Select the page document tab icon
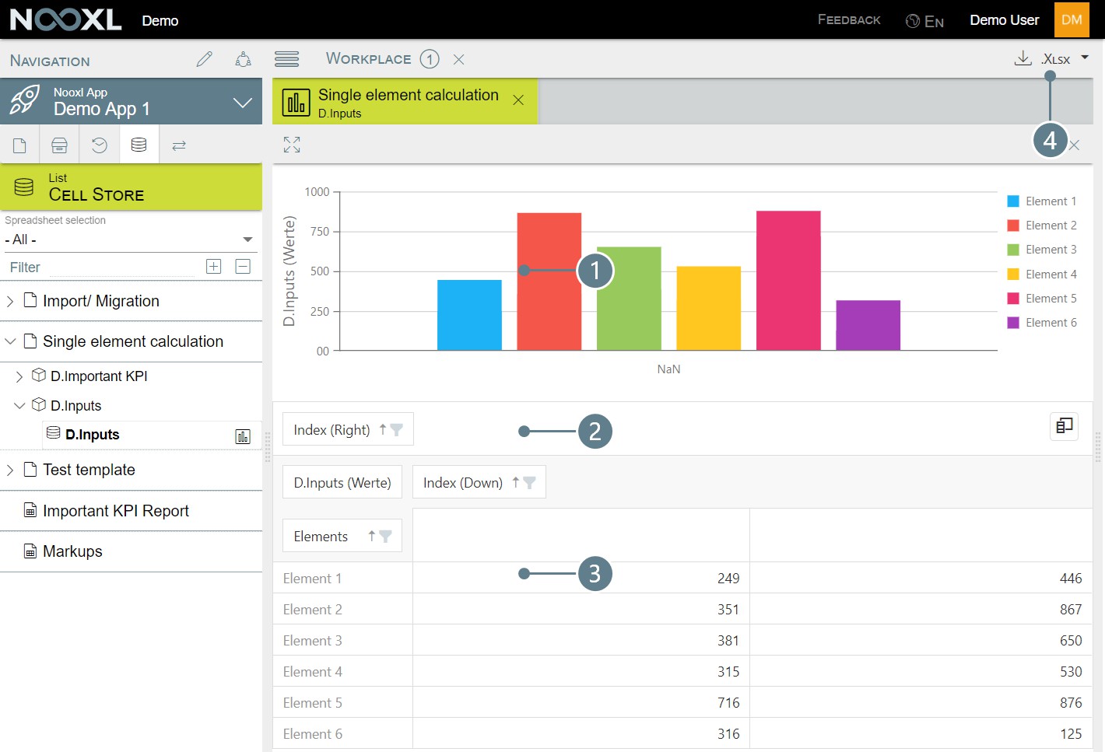This screenshot has height=752, width=1105. coord(19,145)
